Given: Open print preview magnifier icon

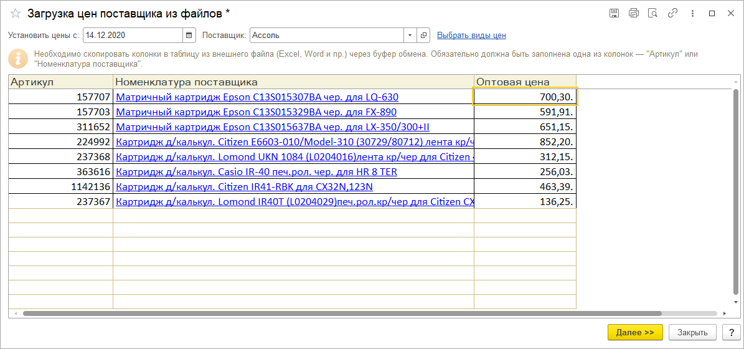Looking at the screenshot, I should tap(652, 13).
